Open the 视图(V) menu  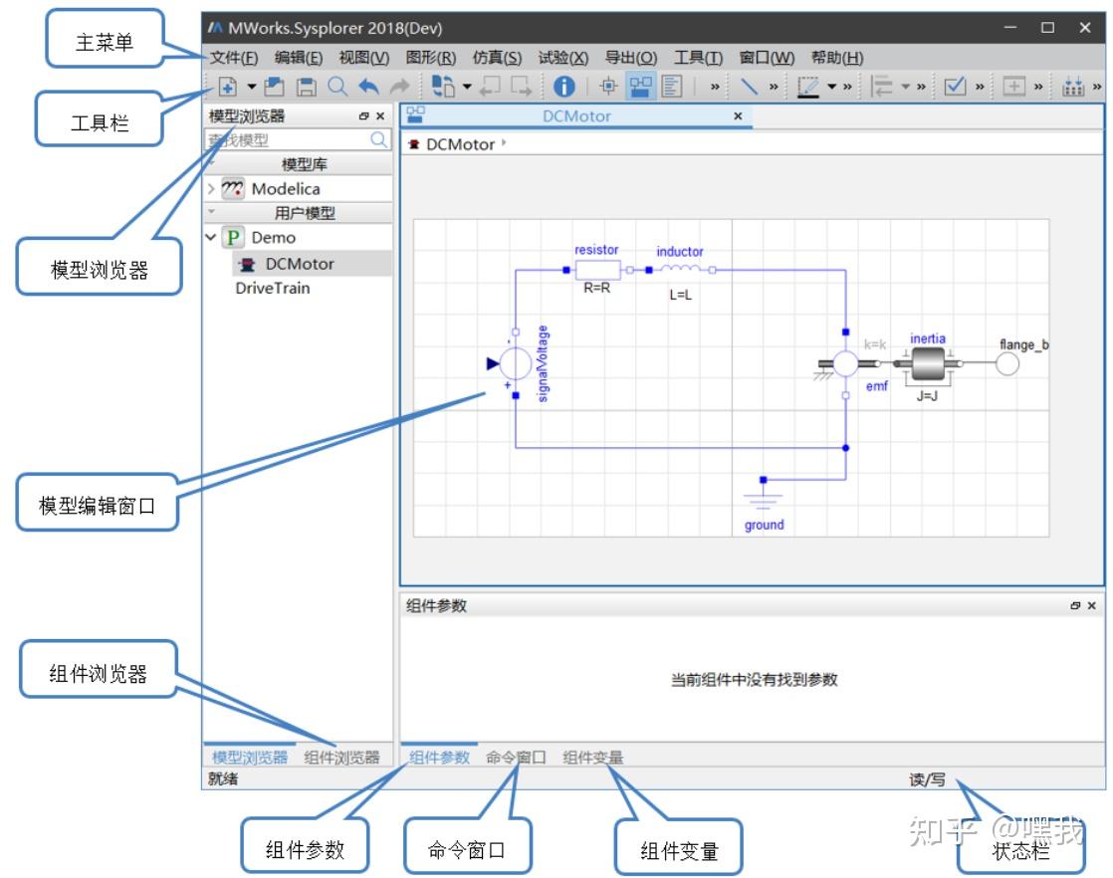[363, 58]
